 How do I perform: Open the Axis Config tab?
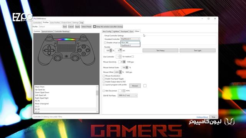(107, 31)
